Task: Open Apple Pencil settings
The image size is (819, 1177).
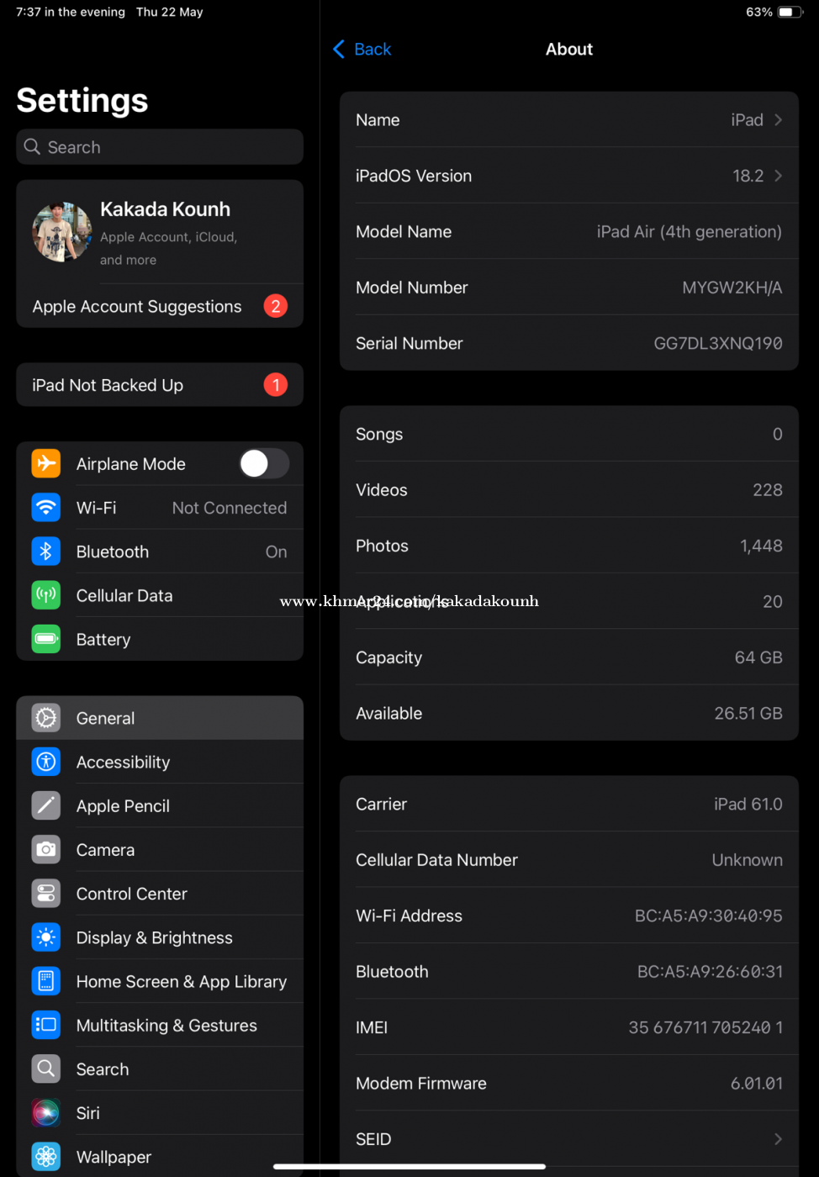Action: tap(160, 805)
